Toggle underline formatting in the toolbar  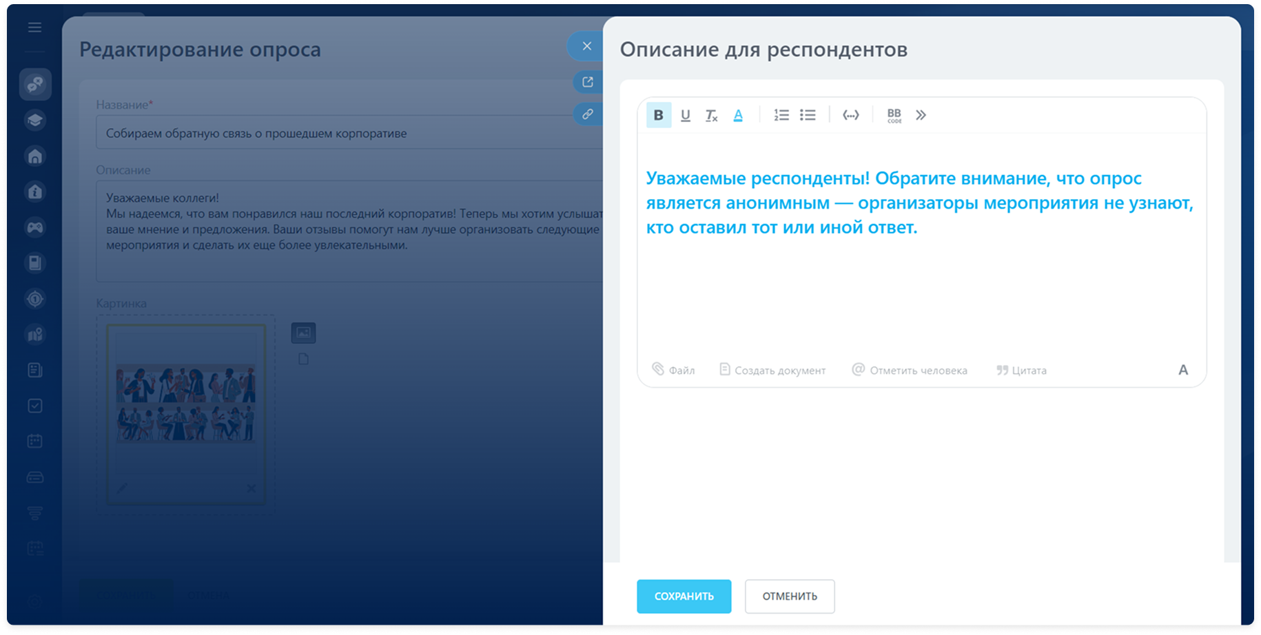[x=685, y=115]
